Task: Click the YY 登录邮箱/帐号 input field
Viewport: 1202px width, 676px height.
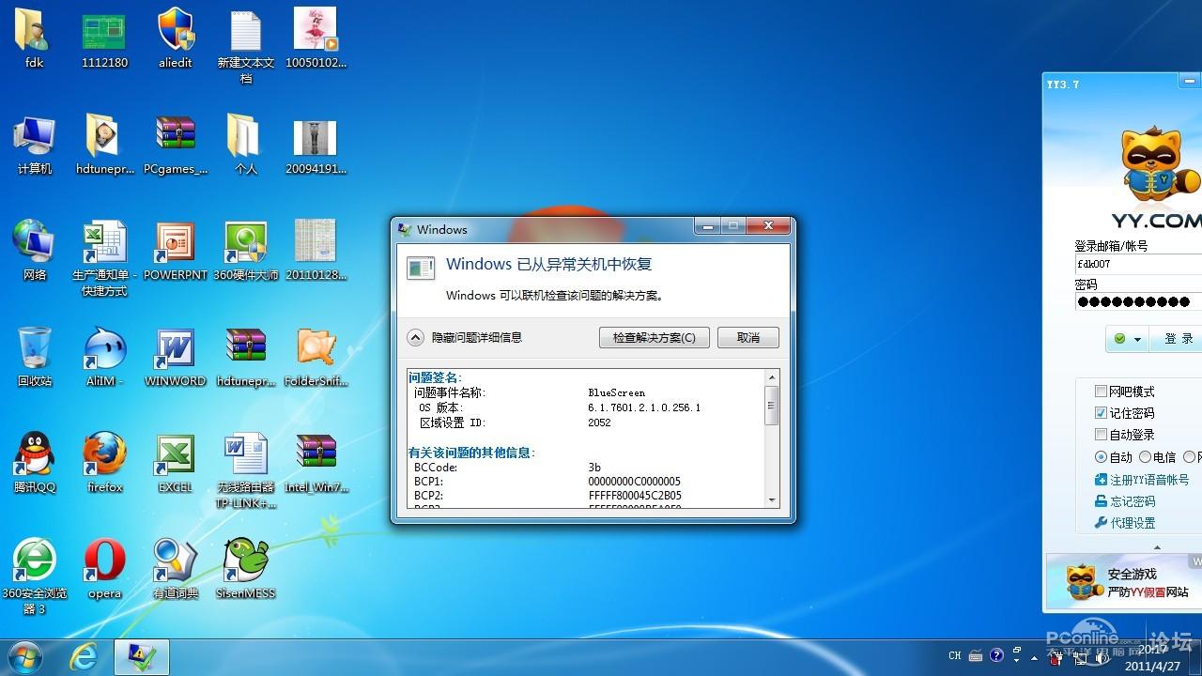Action: coord(1138,264)
